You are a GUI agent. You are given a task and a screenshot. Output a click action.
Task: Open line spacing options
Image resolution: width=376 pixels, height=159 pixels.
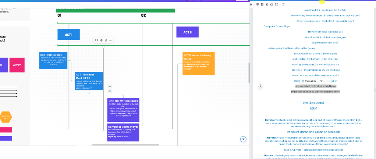tap(276, 4)
